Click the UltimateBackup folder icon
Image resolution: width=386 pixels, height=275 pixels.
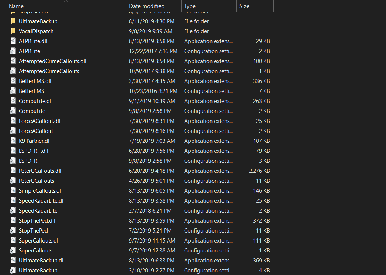pyautogui.click(x=13, y=21)
